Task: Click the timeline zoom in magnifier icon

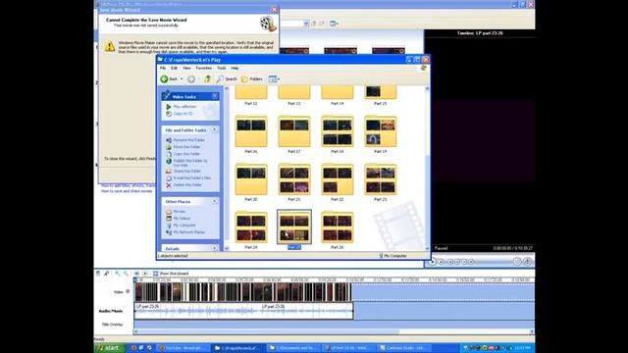Action: pos(118,274)
